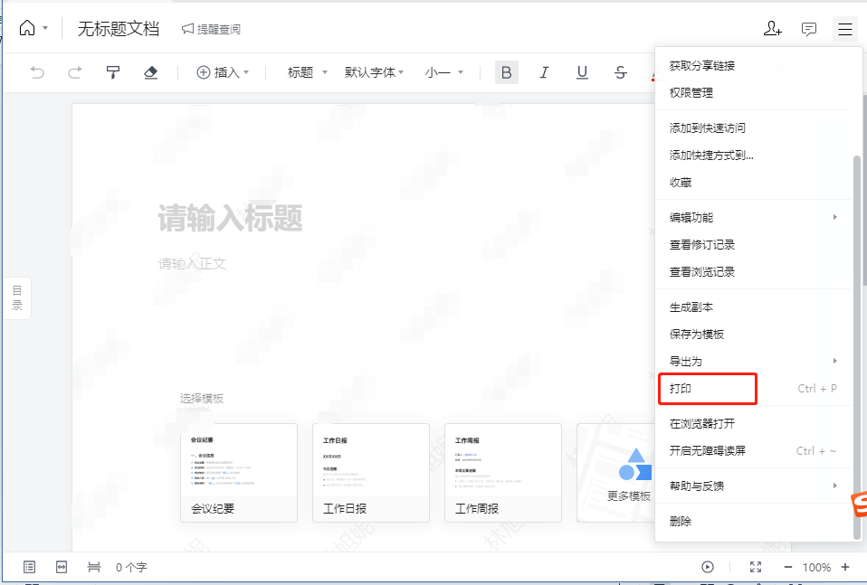Click the clear formatting eraser
This screenshot has width=867, height=585.
click(x=151, y=72)
